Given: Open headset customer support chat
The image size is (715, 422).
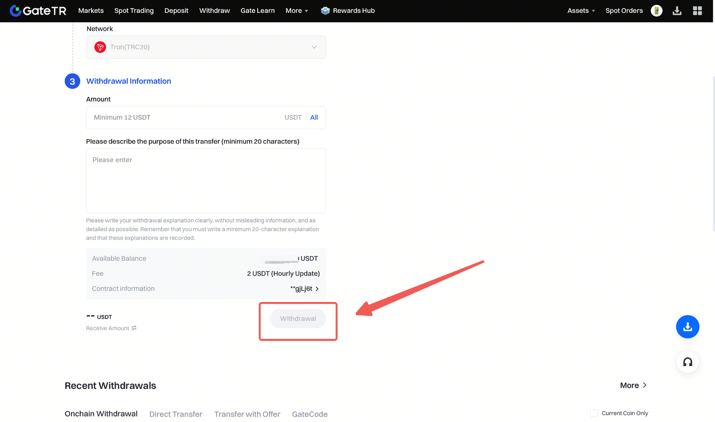Looking at the screenshot, I should 687,362.
